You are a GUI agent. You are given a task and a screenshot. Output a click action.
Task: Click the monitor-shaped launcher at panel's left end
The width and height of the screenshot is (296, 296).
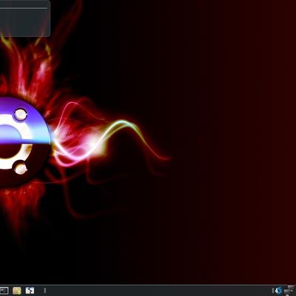point(4,291)
